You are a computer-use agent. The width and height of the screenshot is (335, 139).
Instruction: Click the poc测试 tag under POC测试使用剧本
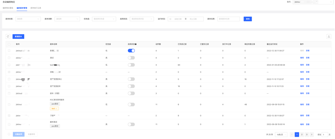55,104
